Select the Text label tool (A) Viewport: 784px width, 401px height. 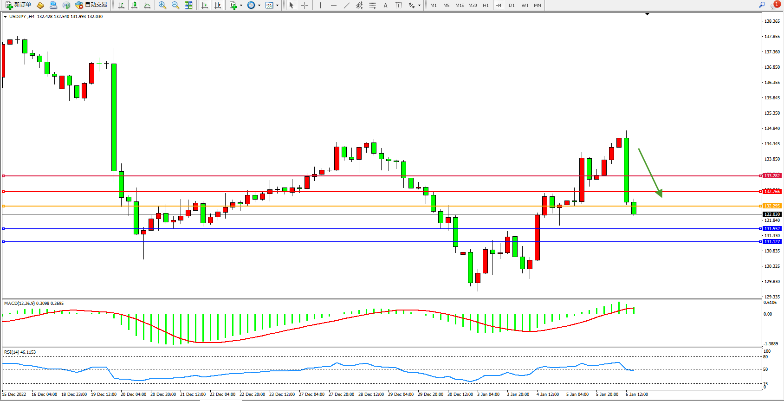click(x=385, y=5)
